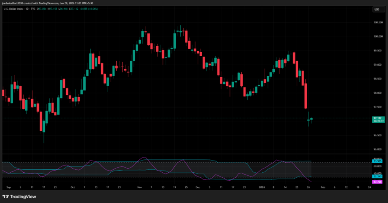The height and width of the screenshot is (203, 388).
Task: Click the lower band value label 32.343
Action: (378, 176)
